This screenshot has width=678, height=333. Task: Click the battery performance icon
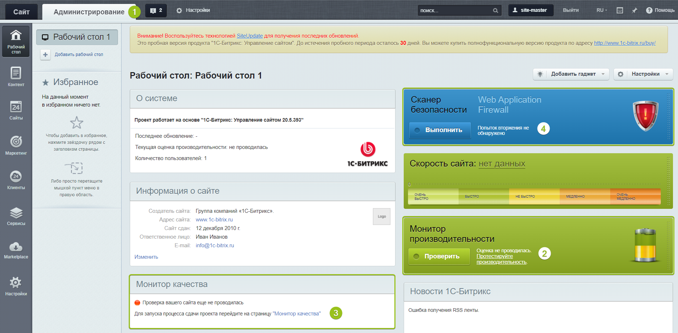pos(645,245)
